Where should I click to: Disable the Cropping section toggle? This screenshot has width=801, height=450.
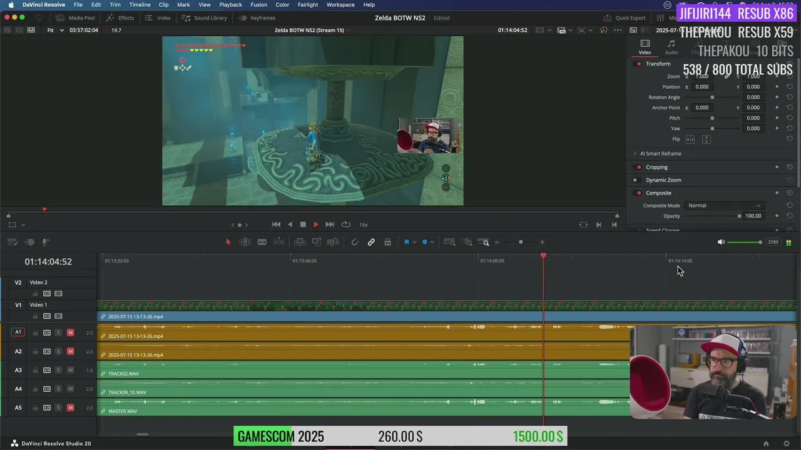638,167
